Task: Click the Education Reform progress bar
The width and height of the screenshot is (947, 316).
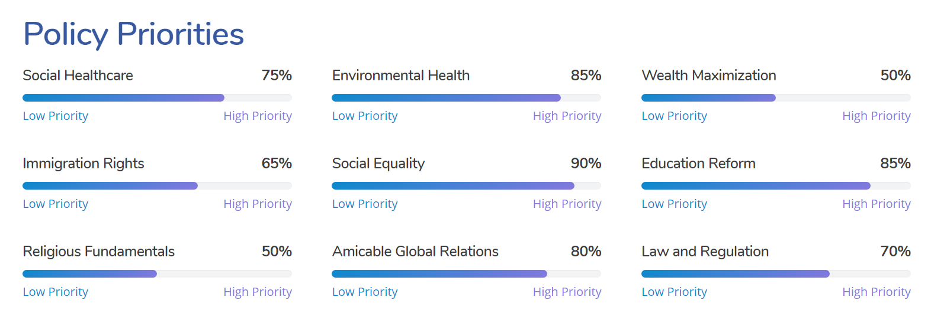Action: pyautogui.click(x=776, y=185)
